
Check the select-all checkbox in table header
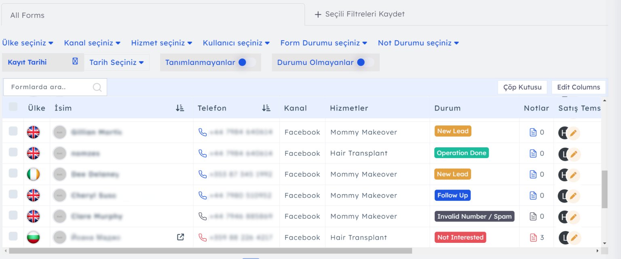coord(13,107)
